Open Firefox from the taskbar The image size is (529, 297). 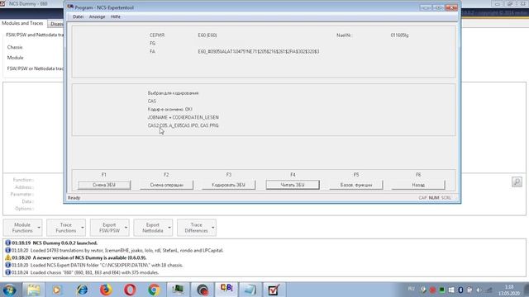pos(106,290)
